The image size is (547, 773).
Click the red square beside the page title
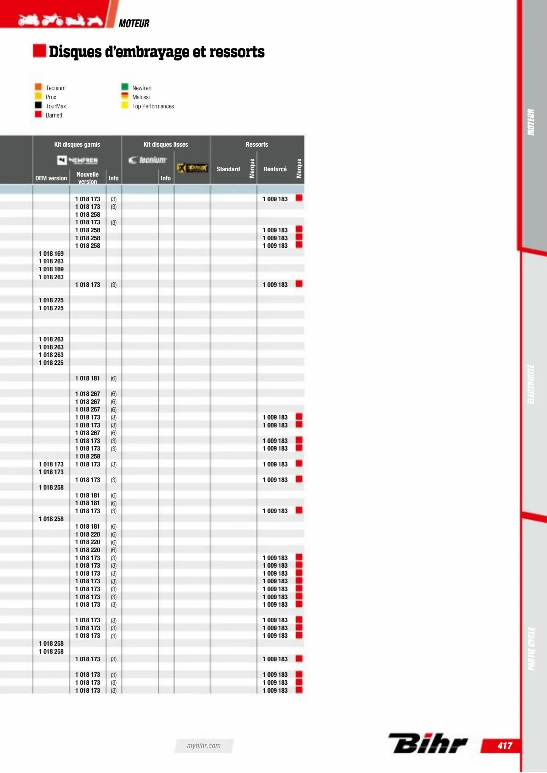tap(39, 51)
